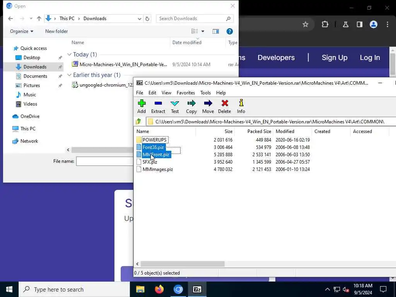Screen dimensions: 396x297
Task: Click Log In link on webpage
Action: coord(370,58)
